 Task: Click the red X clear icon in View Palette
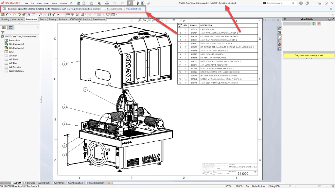[319, 23]
